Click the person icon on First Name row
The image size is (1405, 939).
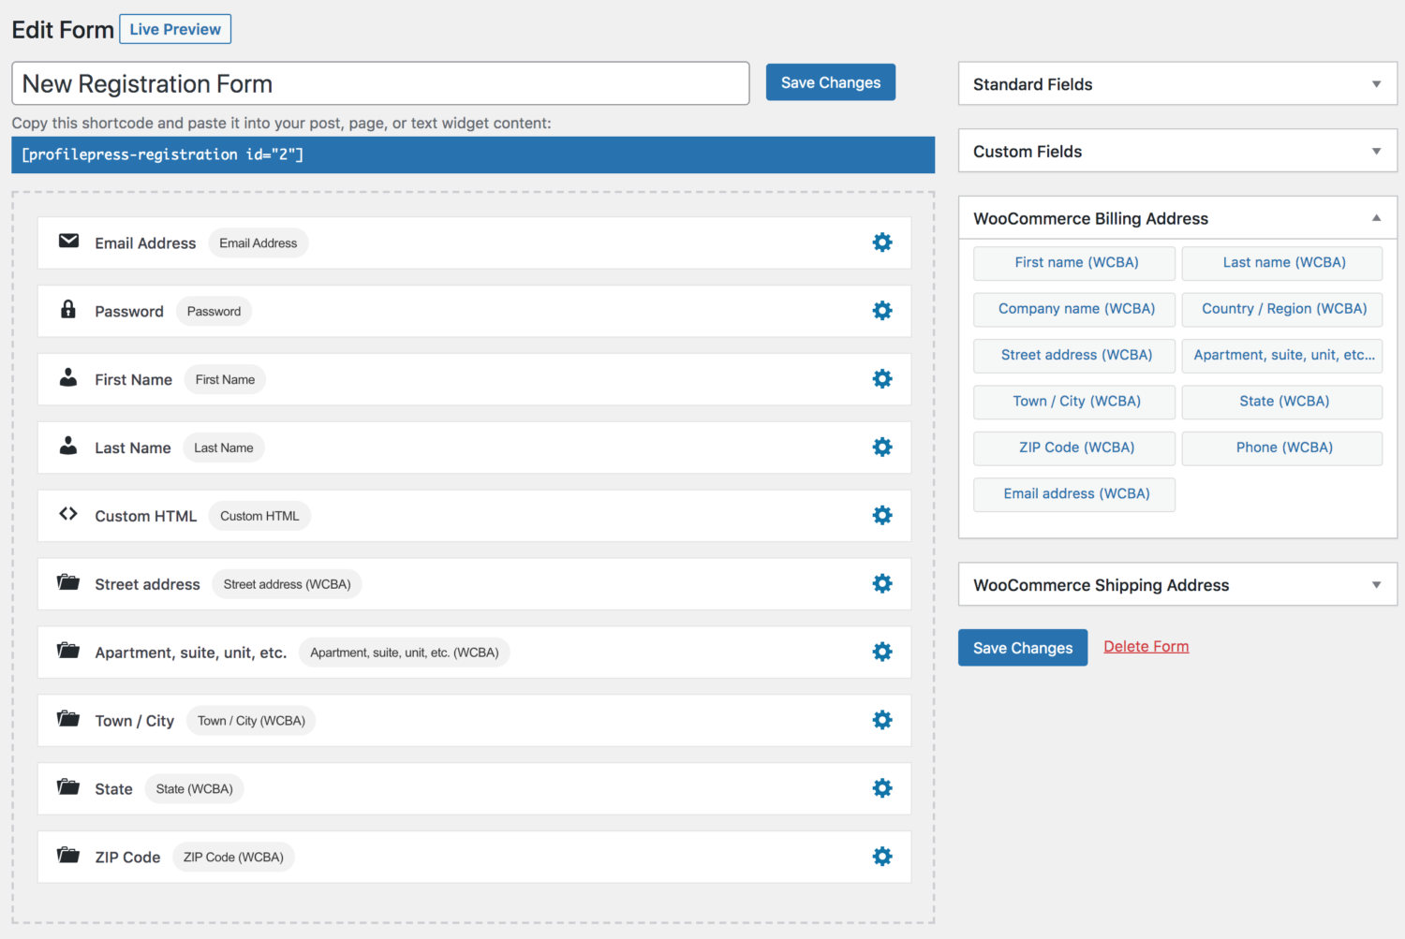pyautogui.click(x=68, y=377)
